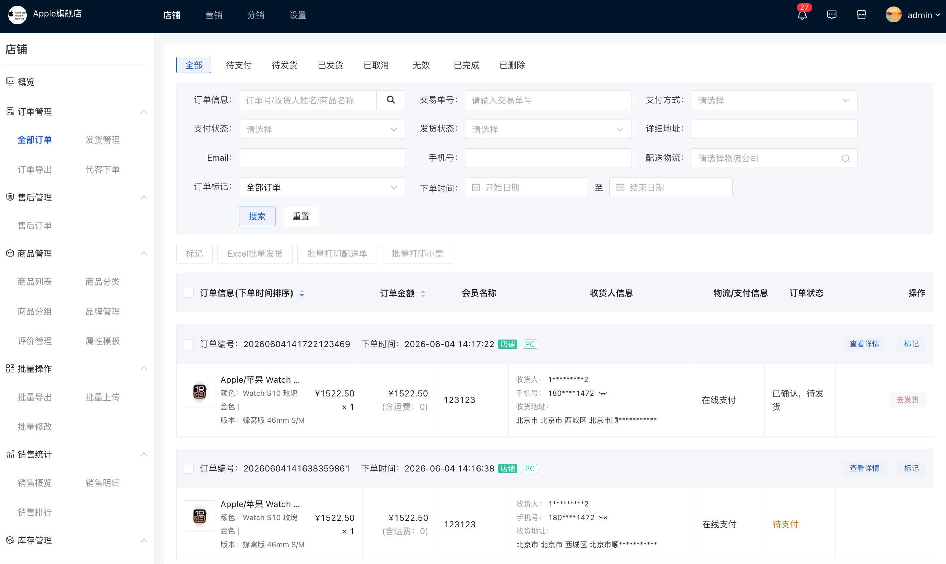Click the 概览 overview icon in sidebar

(x=10, y=81)
